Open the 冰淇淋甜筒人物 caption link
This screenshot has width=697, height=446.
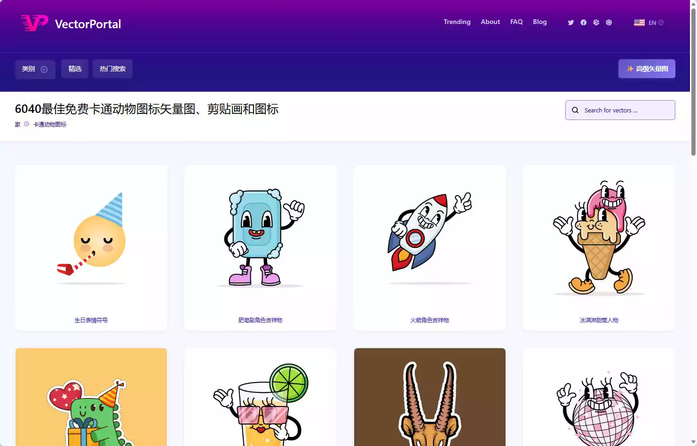pyautogui.click(x=599, y=320)
